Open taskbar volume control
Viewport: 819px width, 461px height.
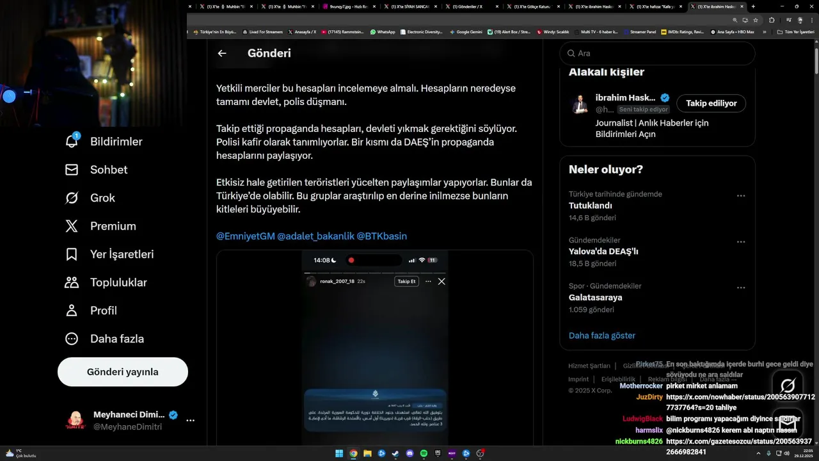788,453
